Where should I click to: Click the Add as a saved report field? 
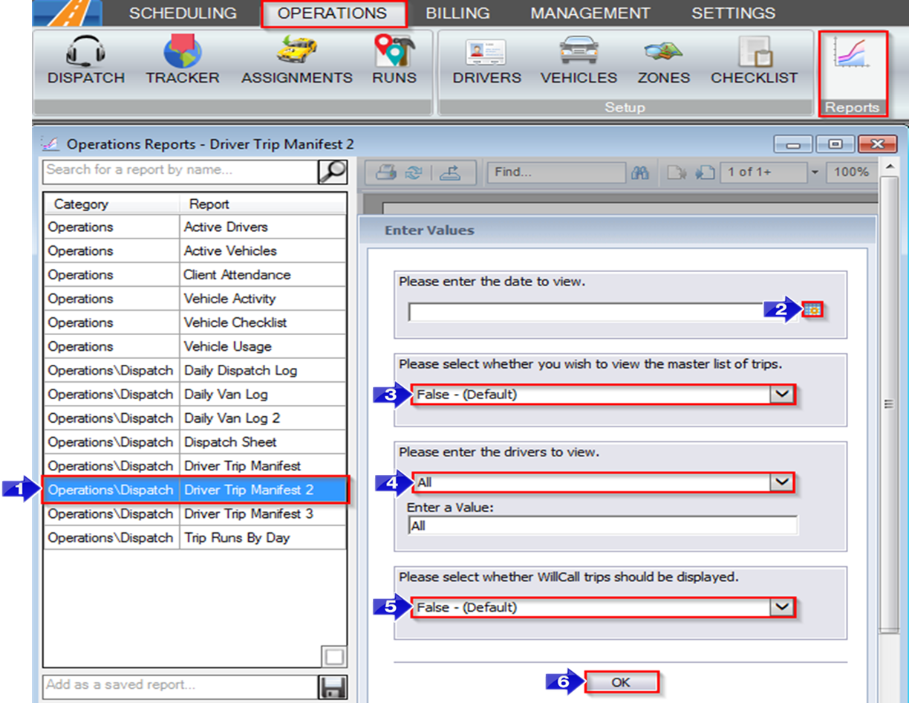(x=180, y=686)
